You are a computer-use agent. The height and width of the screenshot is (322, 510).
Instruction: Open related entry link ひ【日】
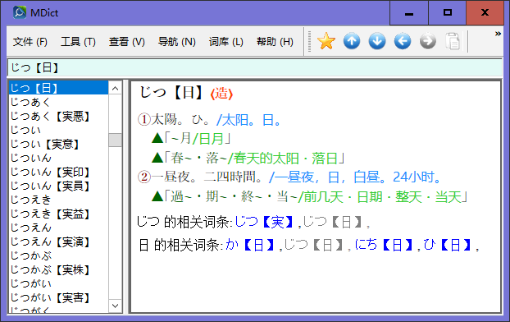coord(448,245)
